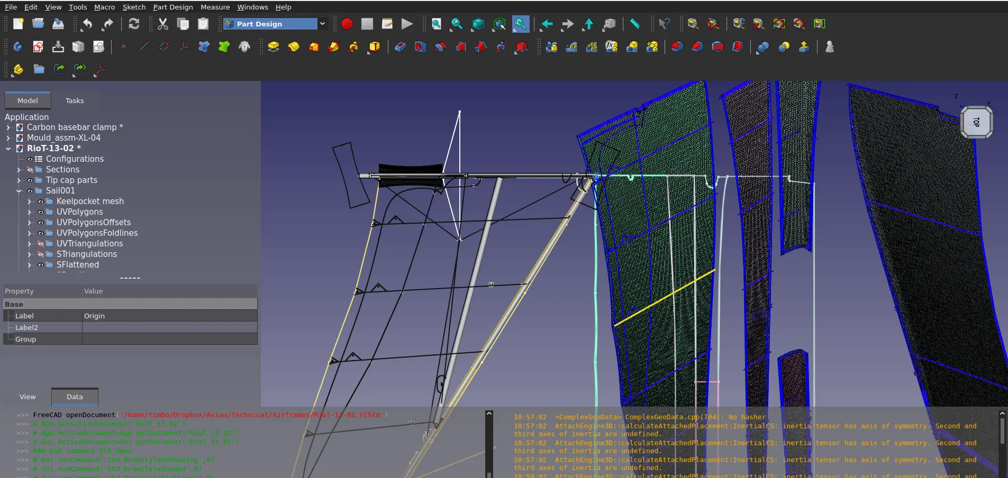Click the Measure distance ruler icon
The image size is (1008, 478).
tap(634, 24)
